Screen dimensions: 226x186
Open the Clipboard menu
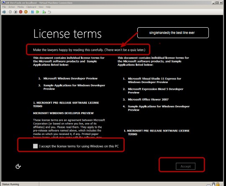(31, 7)
